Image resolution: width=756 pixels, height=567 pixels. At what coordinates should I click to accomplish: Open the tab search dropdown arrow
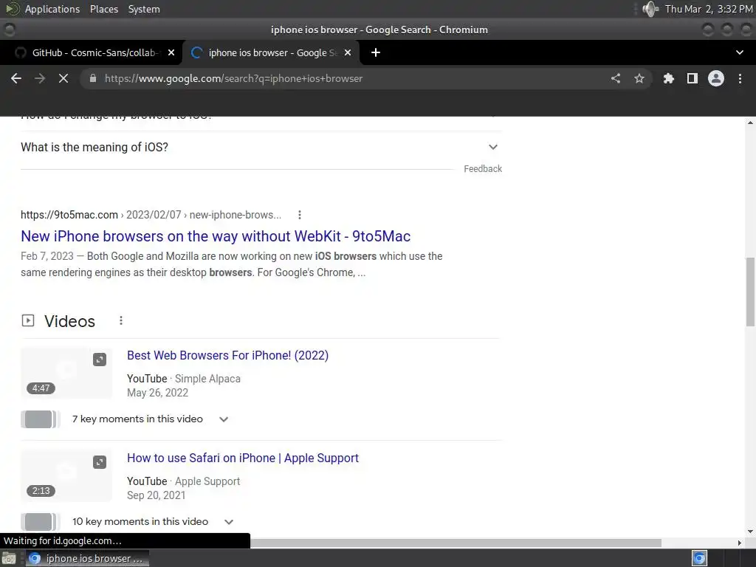click(740, 52)
